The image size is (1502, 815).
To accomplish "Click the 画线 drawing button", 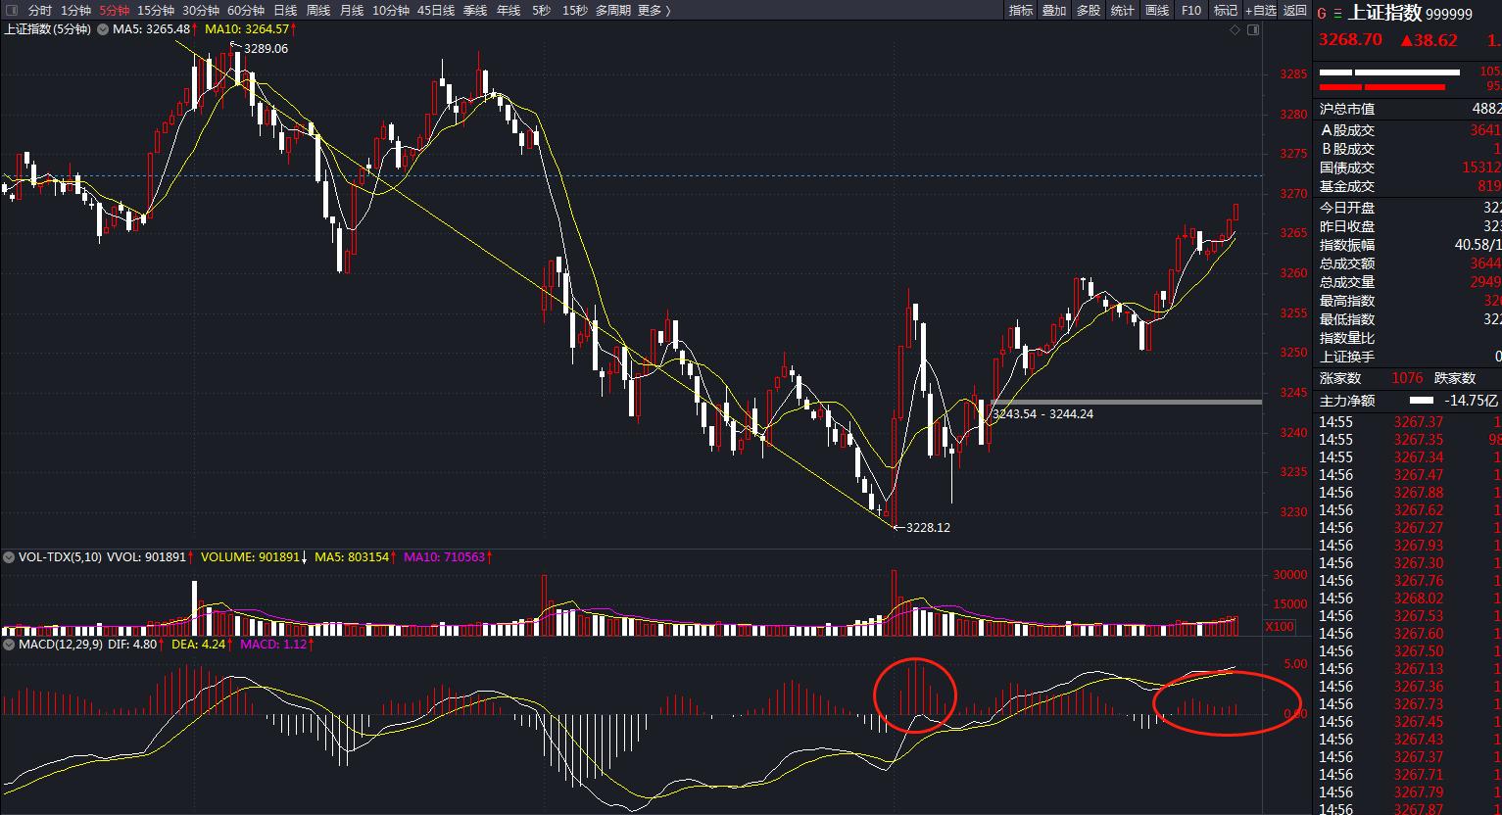I will [1157, 11].
